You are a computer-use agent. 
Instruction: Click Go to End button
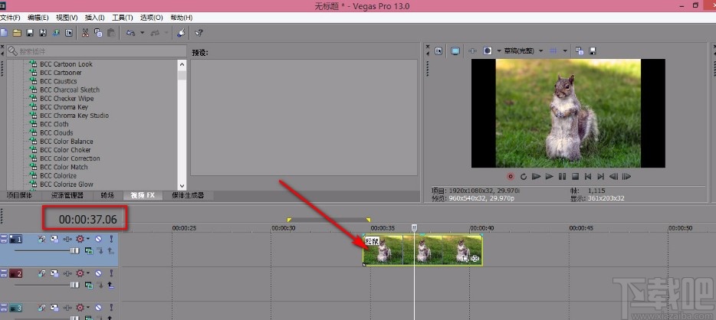(x=601, y=176)
